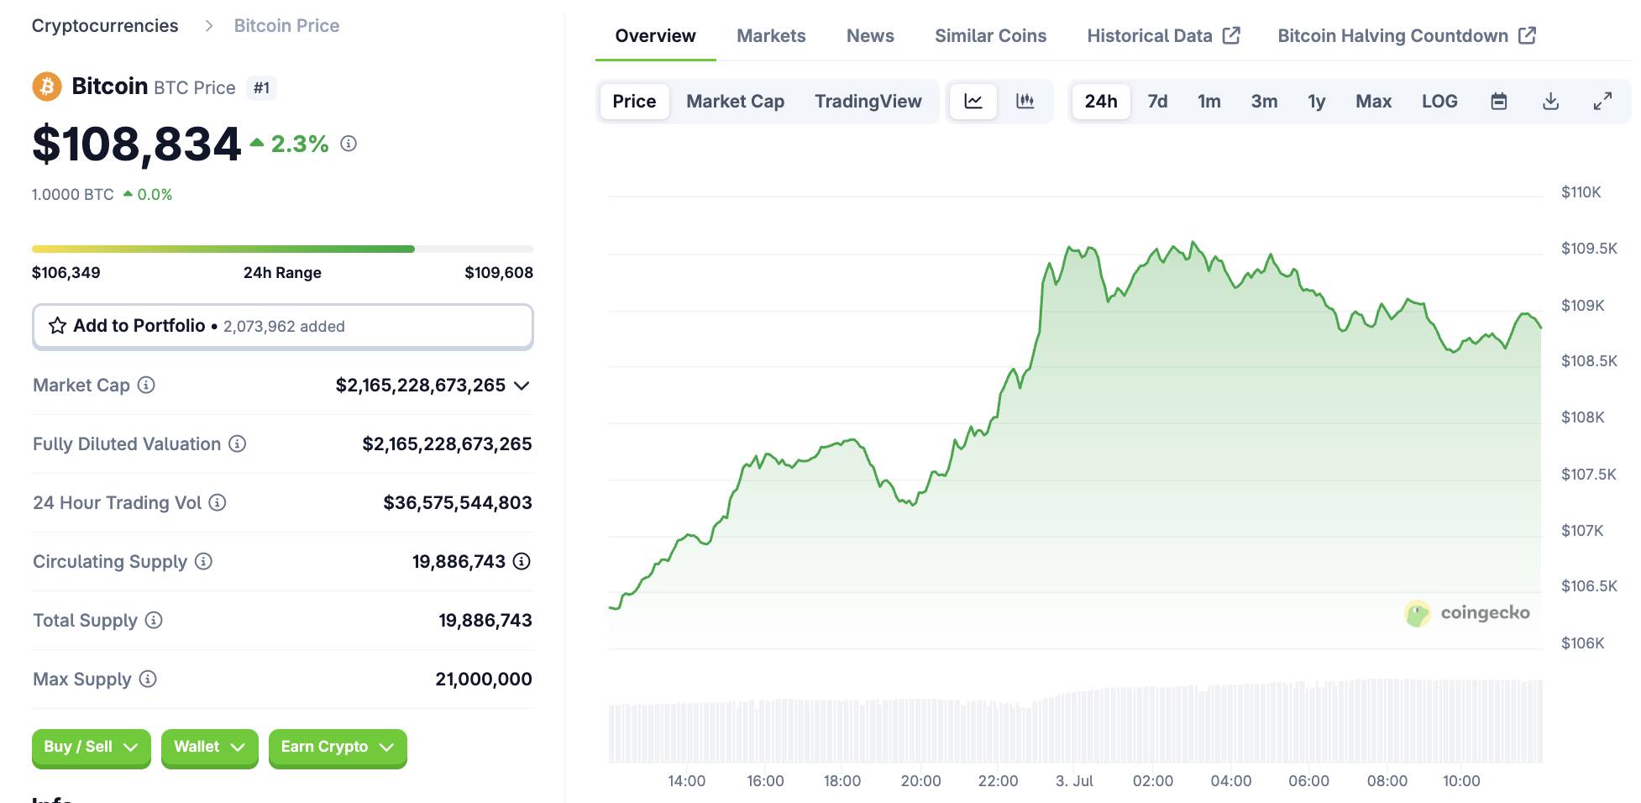Open info icon next to 19,886,743 circulating value
Image resolution: width=1641 pixels, height=803 pixels.
click(x=522, y=561)
